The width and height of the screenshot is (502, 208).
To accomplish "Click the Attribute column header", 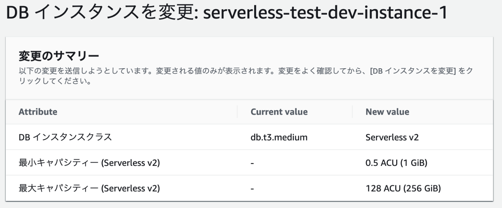I will pyautogui.click(x=38, y=112).
